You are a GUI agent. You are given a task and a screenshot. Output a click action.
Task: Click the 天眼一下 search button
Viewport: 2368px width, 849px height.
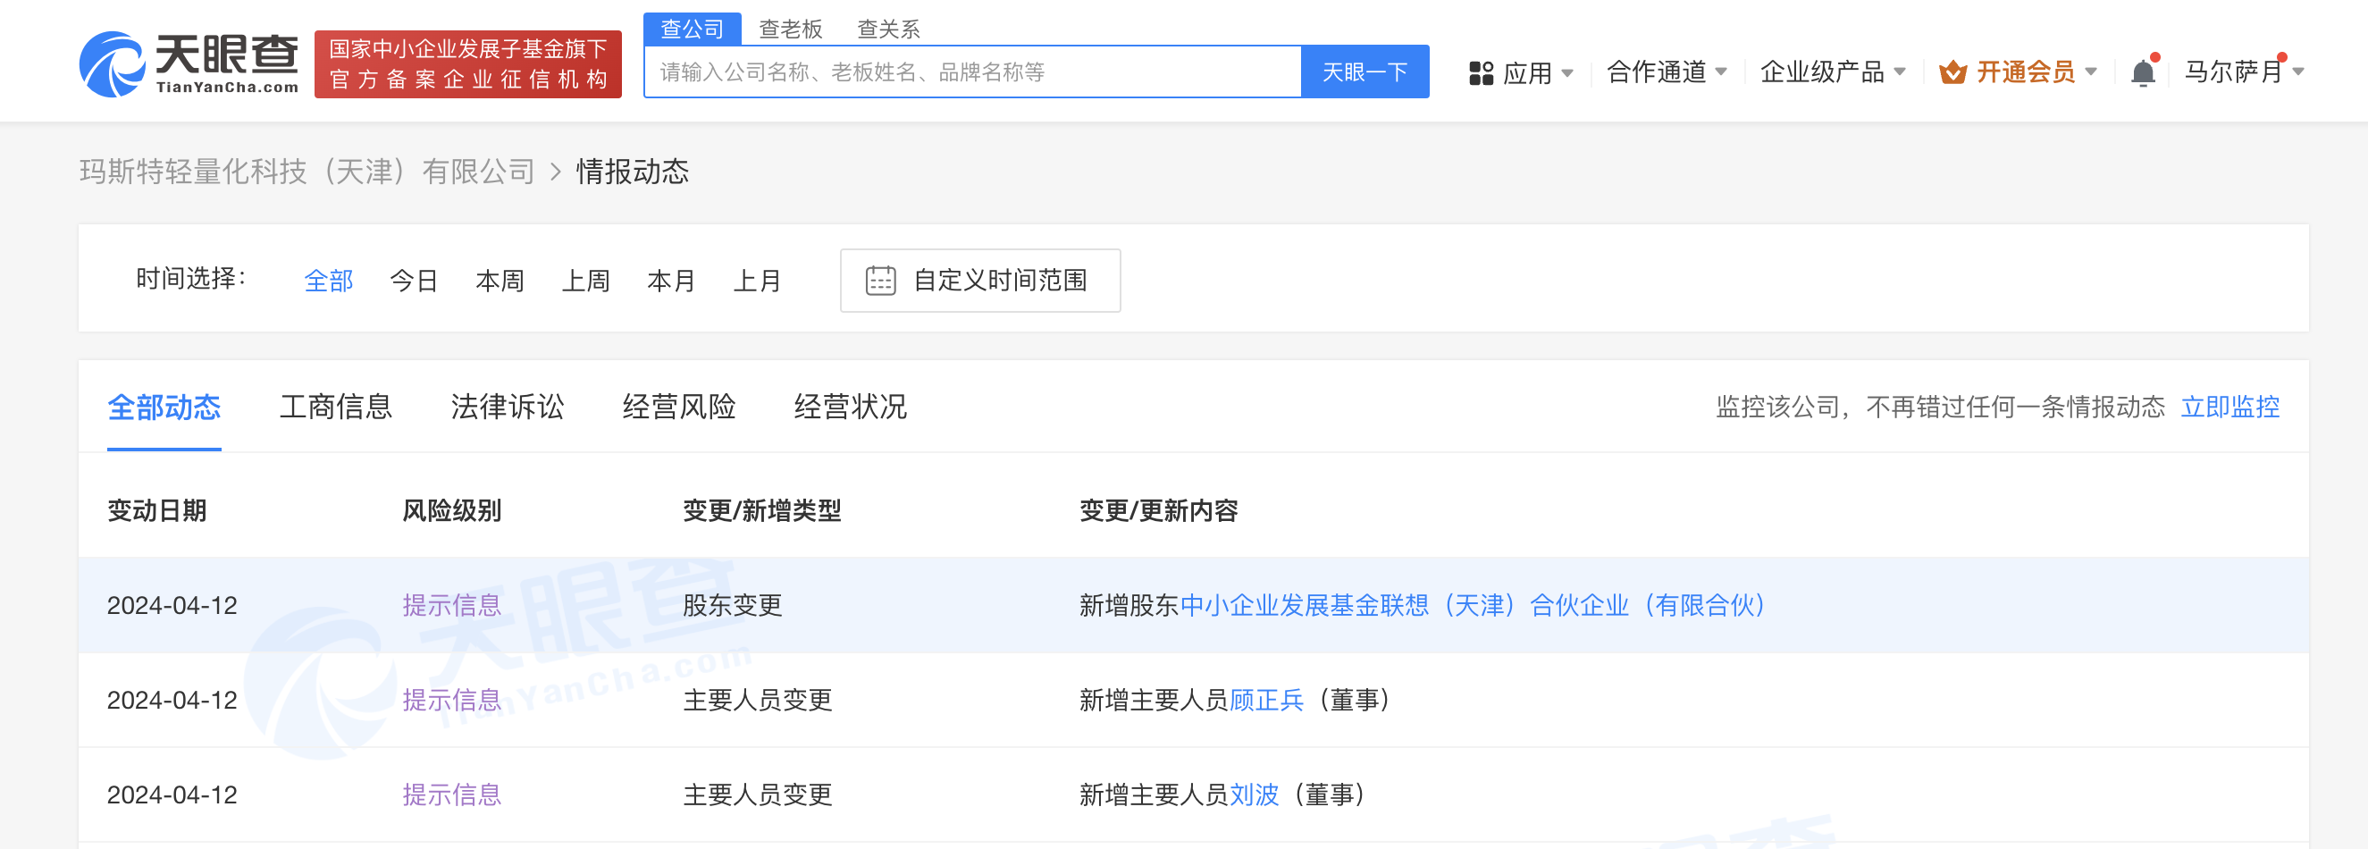(1365, 71)
